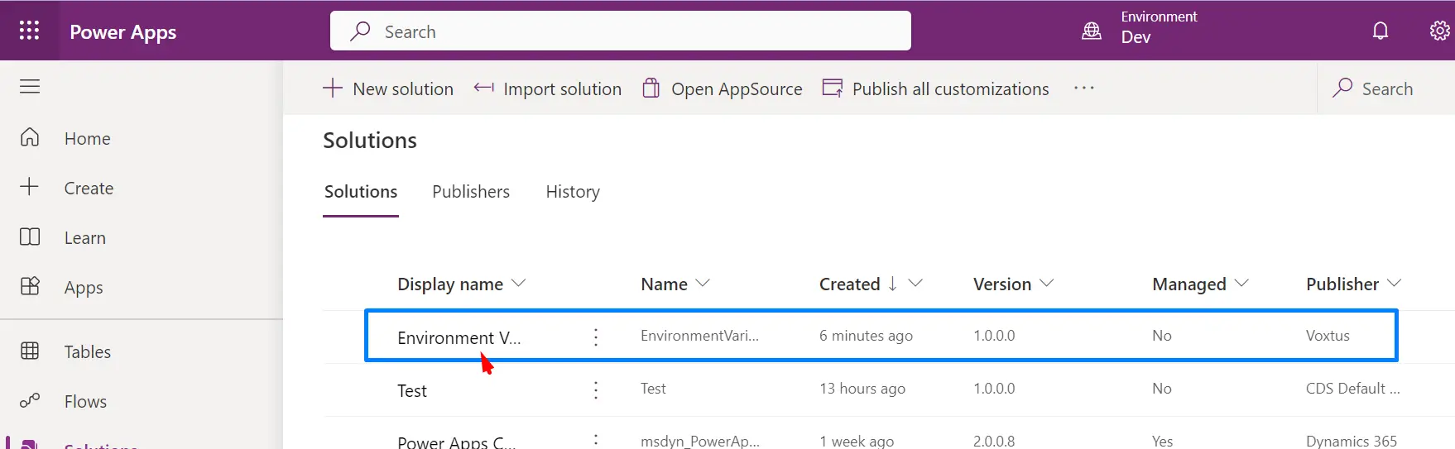
Task: Open the command bar overflow ellipsis
Action: pos(1084,88)
